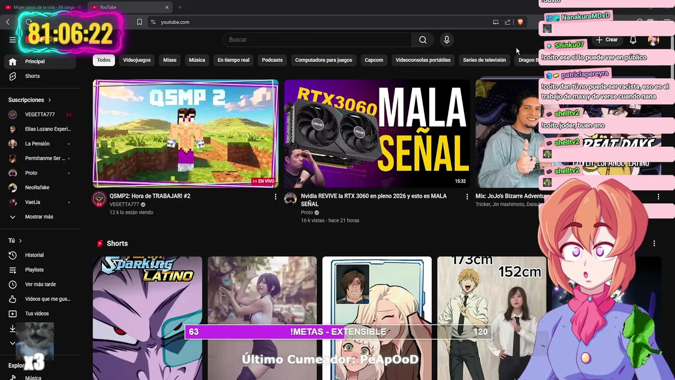Expand the Tú section chevron

[21, 241]
